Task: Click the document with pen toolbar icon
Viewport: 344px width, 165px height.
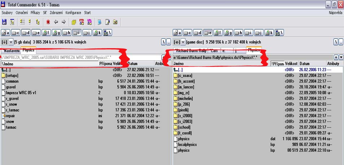Action: click(x=107, y=22)
